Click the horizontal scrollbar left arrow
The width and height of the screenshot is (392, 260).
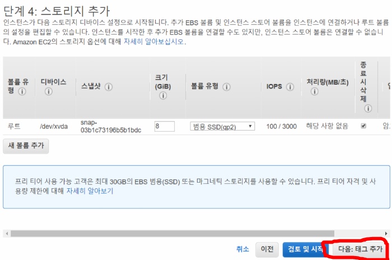(7, 234)
